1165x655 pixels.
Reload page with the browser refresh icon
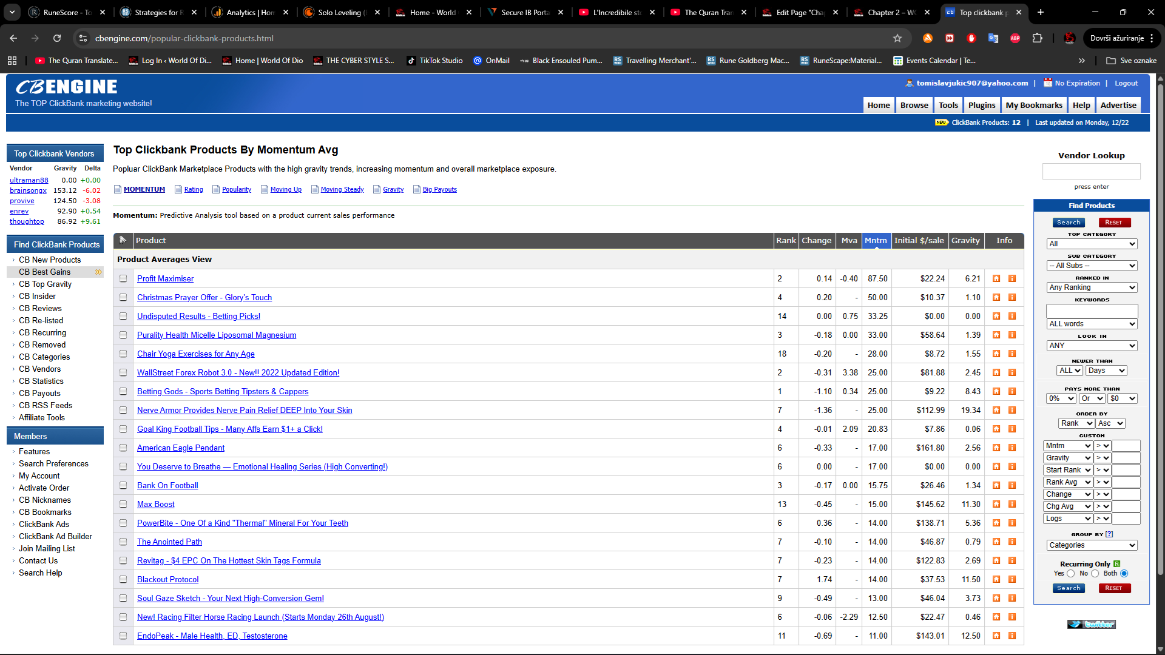[57, 38]
